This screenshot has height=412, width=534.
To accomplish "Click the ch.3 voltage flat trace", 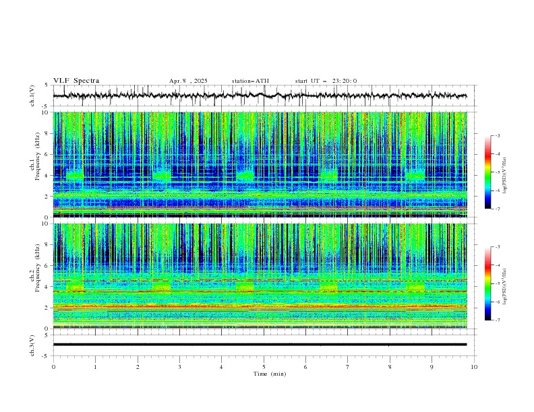I will tap(260, 345).
